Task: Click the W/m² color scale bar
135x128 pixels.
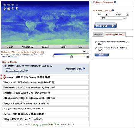Action: [x=71, y=54]
